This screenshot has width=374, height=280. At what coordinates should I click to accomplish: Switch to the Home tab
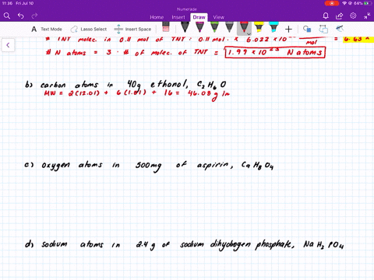click(x=157, y=17)
